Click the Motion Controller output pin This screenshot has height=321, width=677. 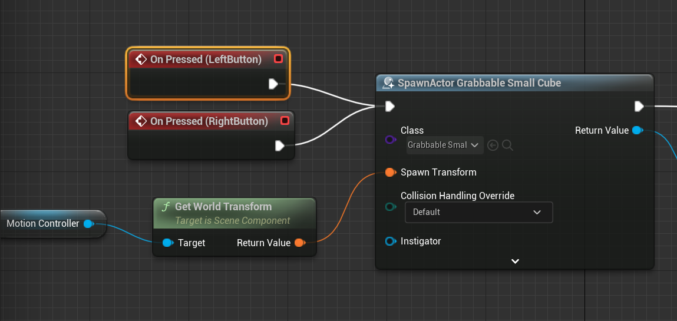click(x=88, y=223)
